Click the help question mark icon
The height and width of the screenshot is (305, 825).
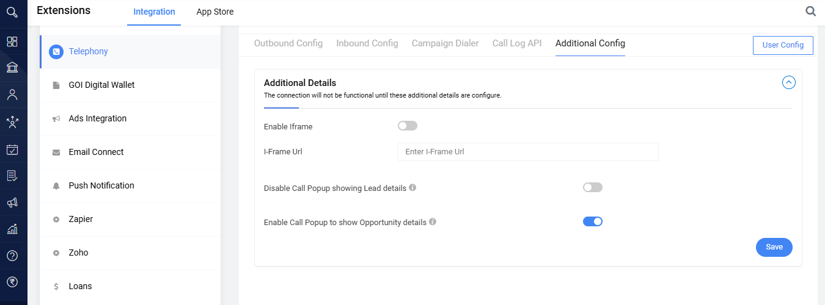click(12, 255)
